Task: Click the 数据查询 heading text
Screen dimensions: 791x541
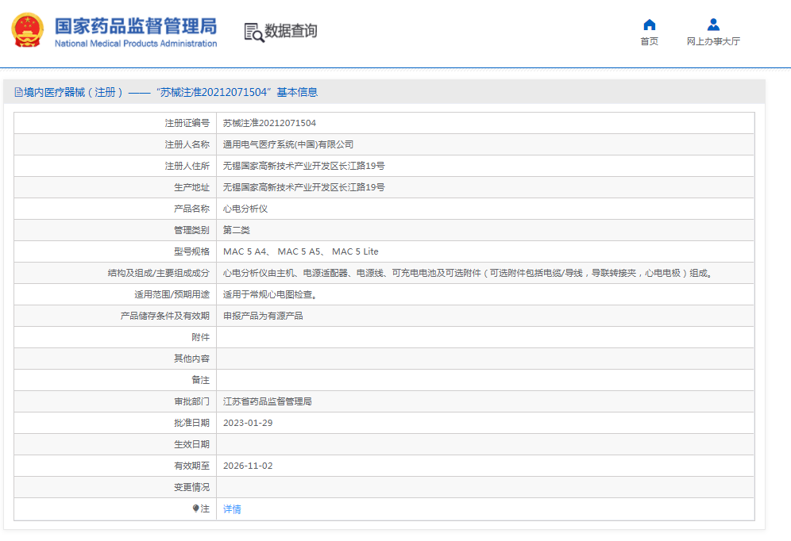Action: (291, 31)
